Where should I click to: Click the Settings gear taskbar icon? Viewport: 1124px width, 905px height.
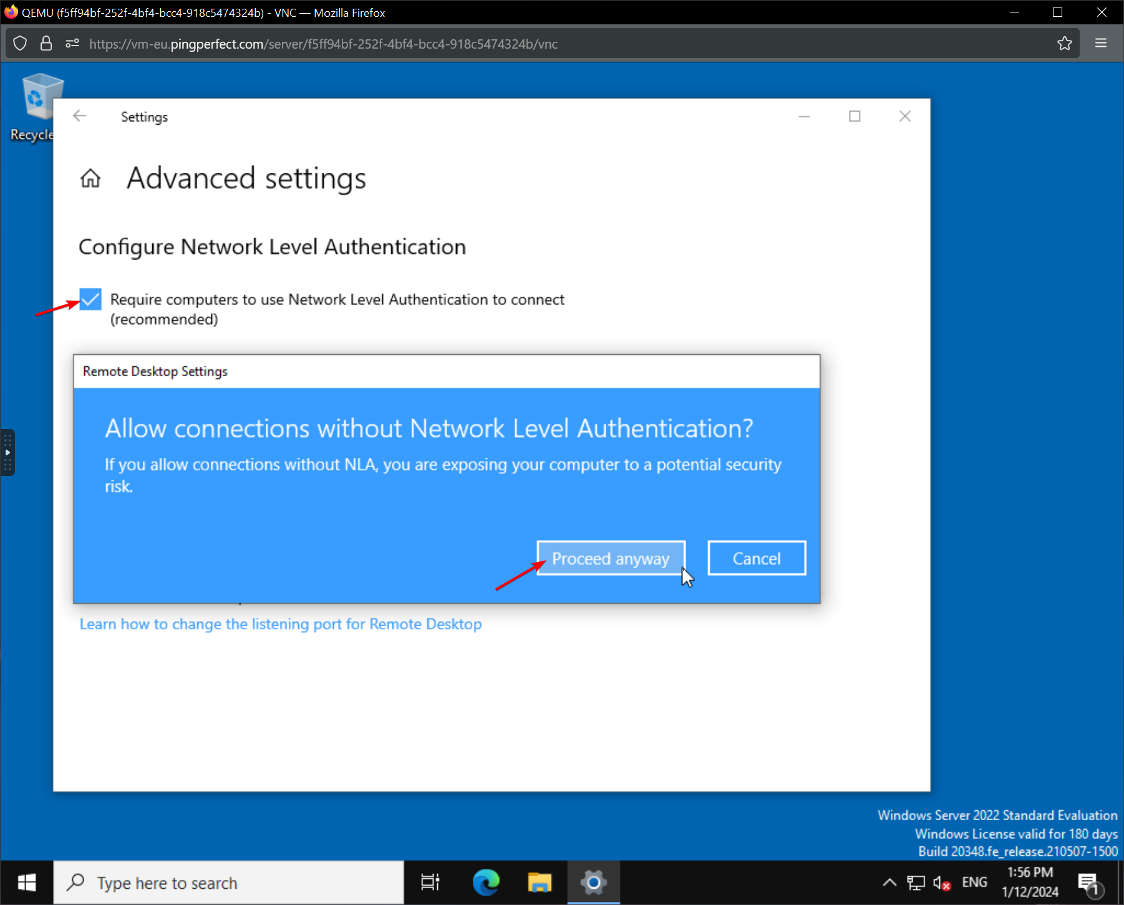593,883
